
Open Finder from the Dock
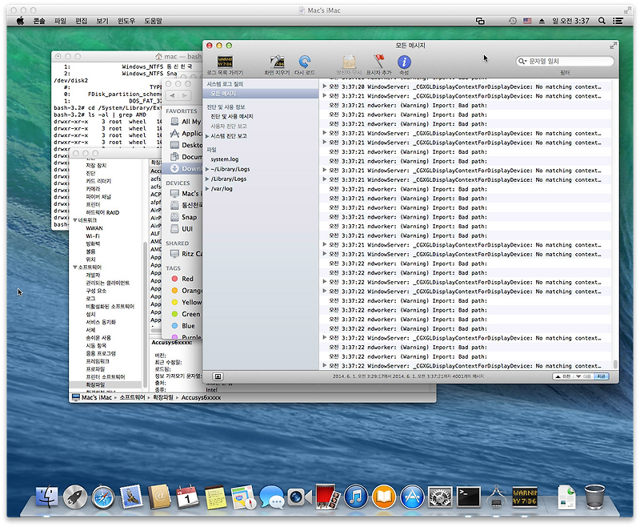tap(47, 497)
